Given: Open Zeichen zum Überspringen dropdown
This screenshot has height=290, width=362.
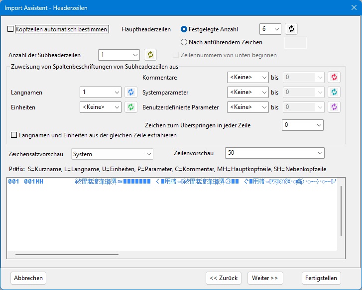Looking at the screenshot, I should click(x=302, y=125).
